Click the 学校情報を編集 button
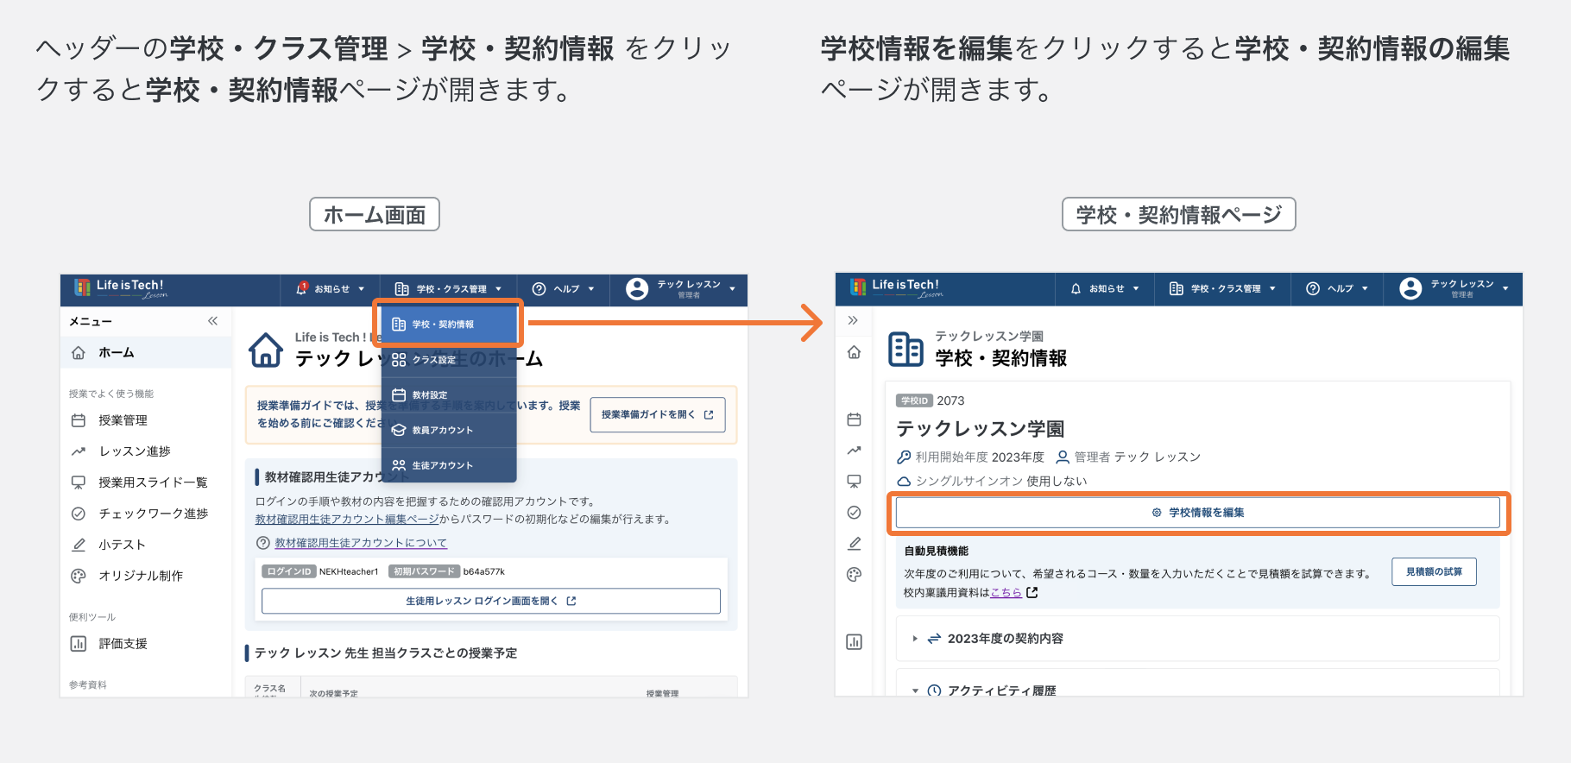Screen dimensions: 1571x763 tap(1197, 513)
